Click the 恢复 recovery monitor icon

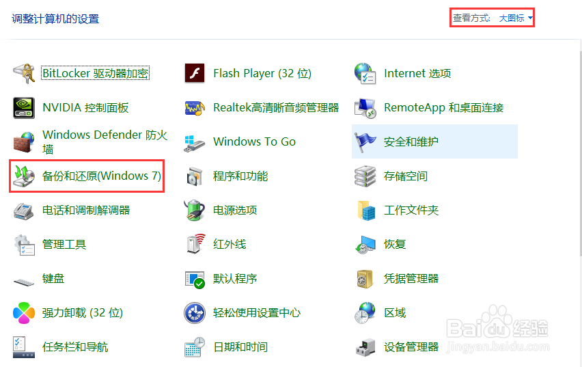(x=365, y=245)
